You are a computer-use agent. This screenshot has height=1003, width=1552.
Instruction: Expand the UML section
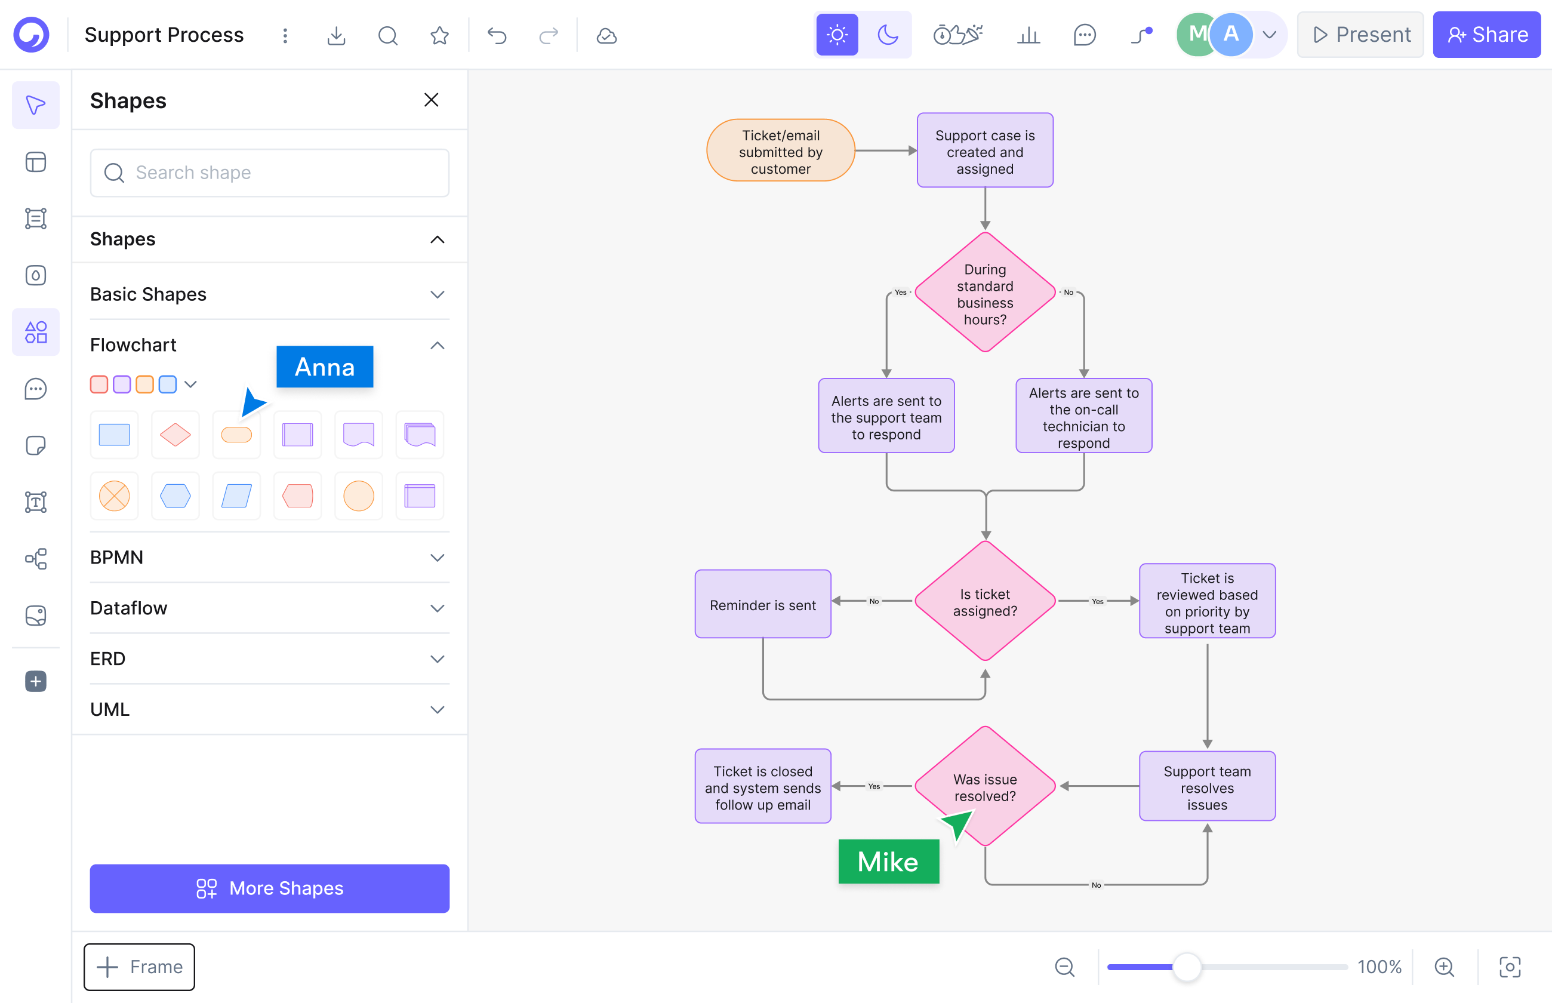[x=438, y=709]
